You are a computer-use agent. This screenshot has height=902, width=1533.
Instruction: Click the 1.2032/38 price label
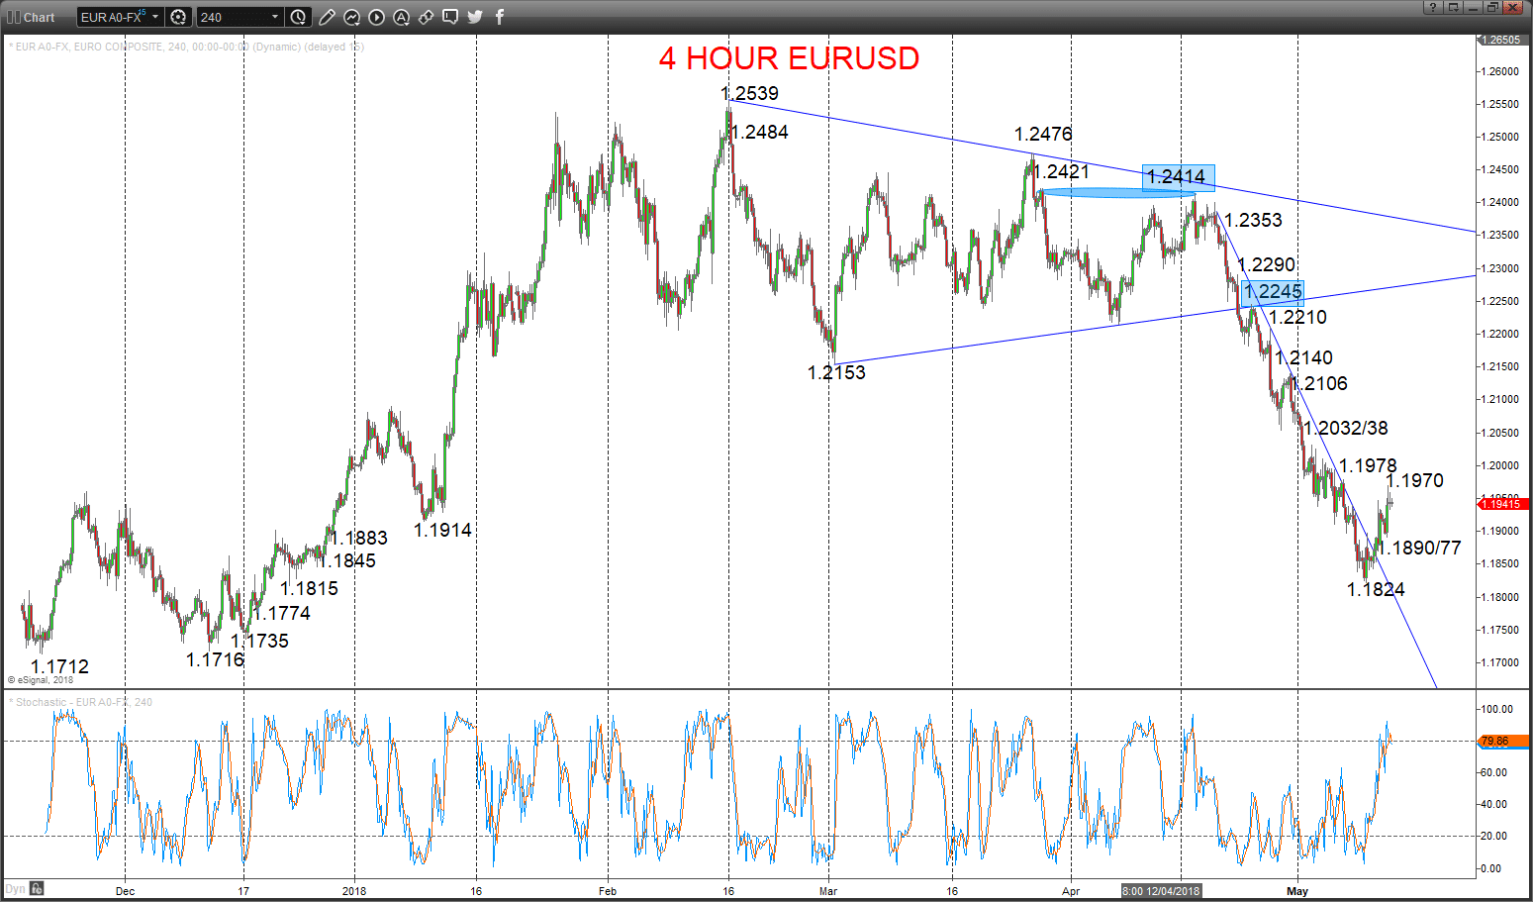click(1346, 428)
